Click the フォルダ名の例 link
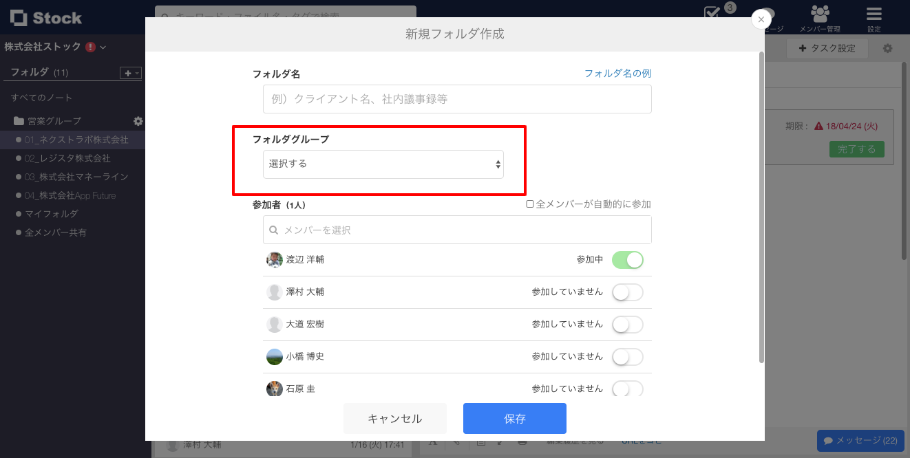910x458 pixels. coord(617,73)
